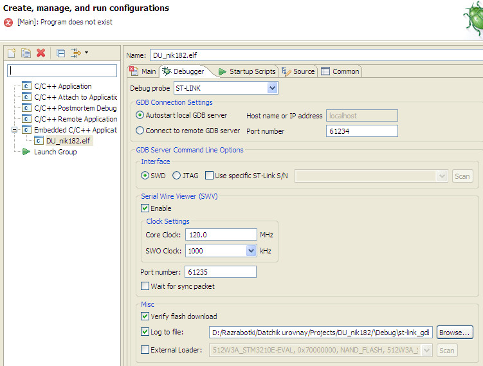Open the Common tab
483x366 pixels.
[340, 71]
